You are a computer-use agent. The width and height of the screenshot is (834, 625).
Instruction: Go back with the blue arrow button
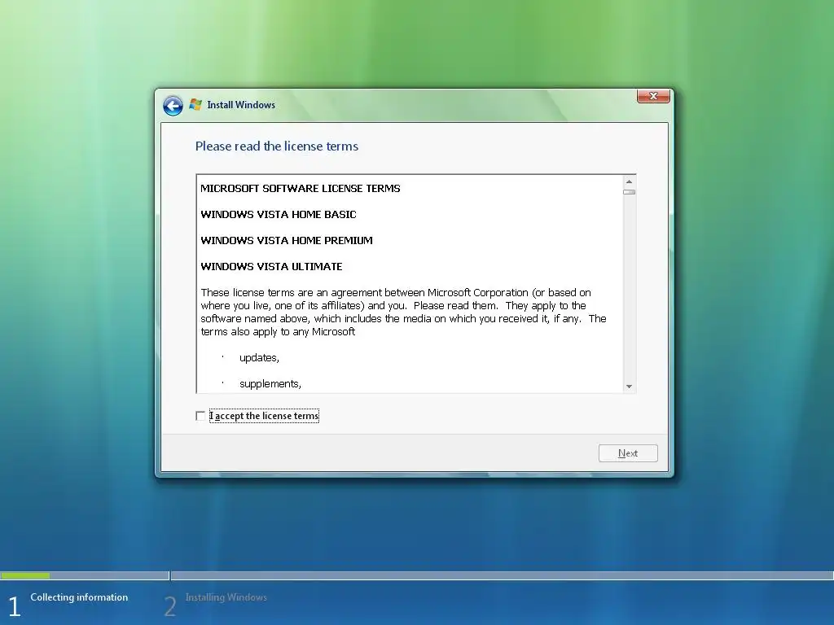pos(173,106)
